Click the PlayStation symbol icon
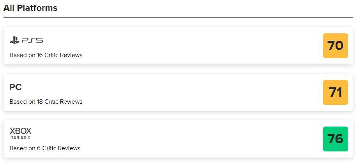The width and height of the screenshot is (357, 165). (14, 40)
